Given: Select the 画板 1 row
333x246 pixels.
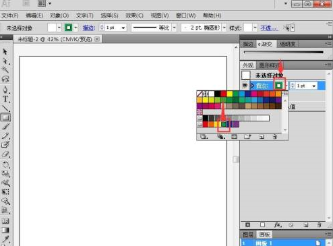Looking at the screenshot, I should coord(283,243).
